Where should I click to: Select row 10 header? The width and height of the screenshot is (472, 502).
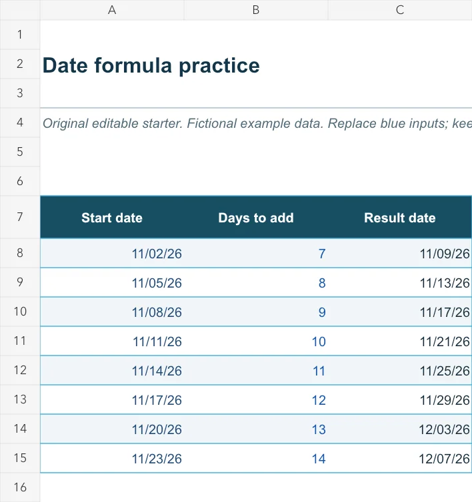(x=20, y=312)
